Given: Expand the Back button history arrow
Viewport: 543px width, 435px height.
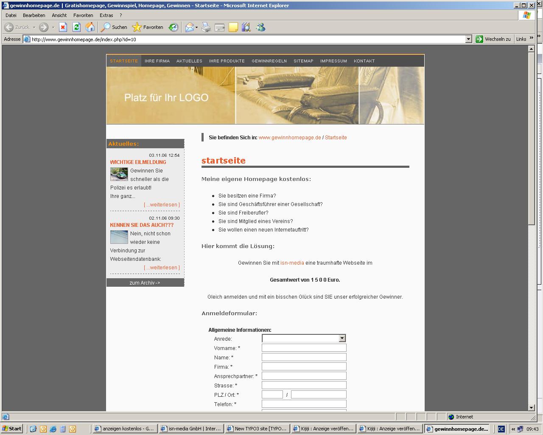Looking at the screenshot, I should pos(34,27).
